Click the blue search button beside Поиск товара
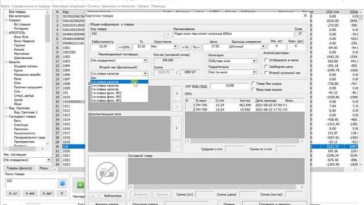The width and height of the screenshot is (364, 205). click(62, 183)
